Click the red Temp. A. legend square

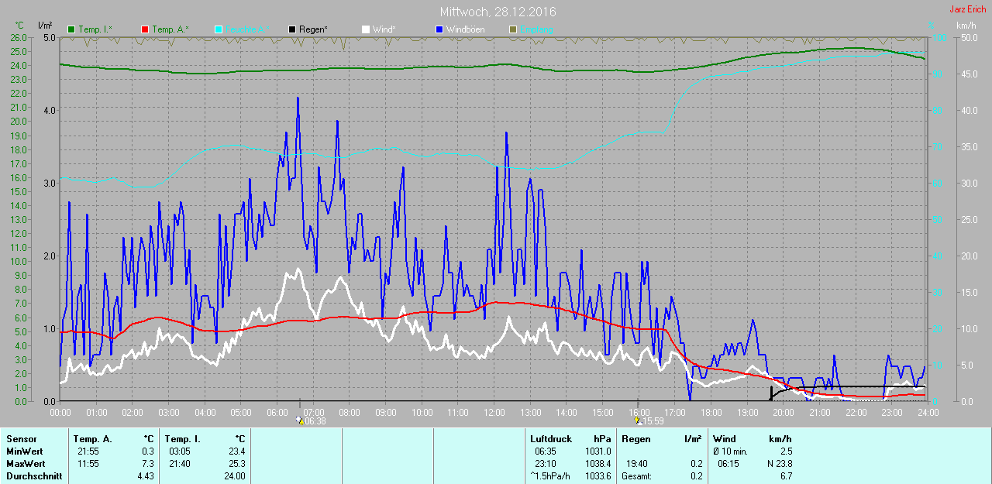[145, 29]
